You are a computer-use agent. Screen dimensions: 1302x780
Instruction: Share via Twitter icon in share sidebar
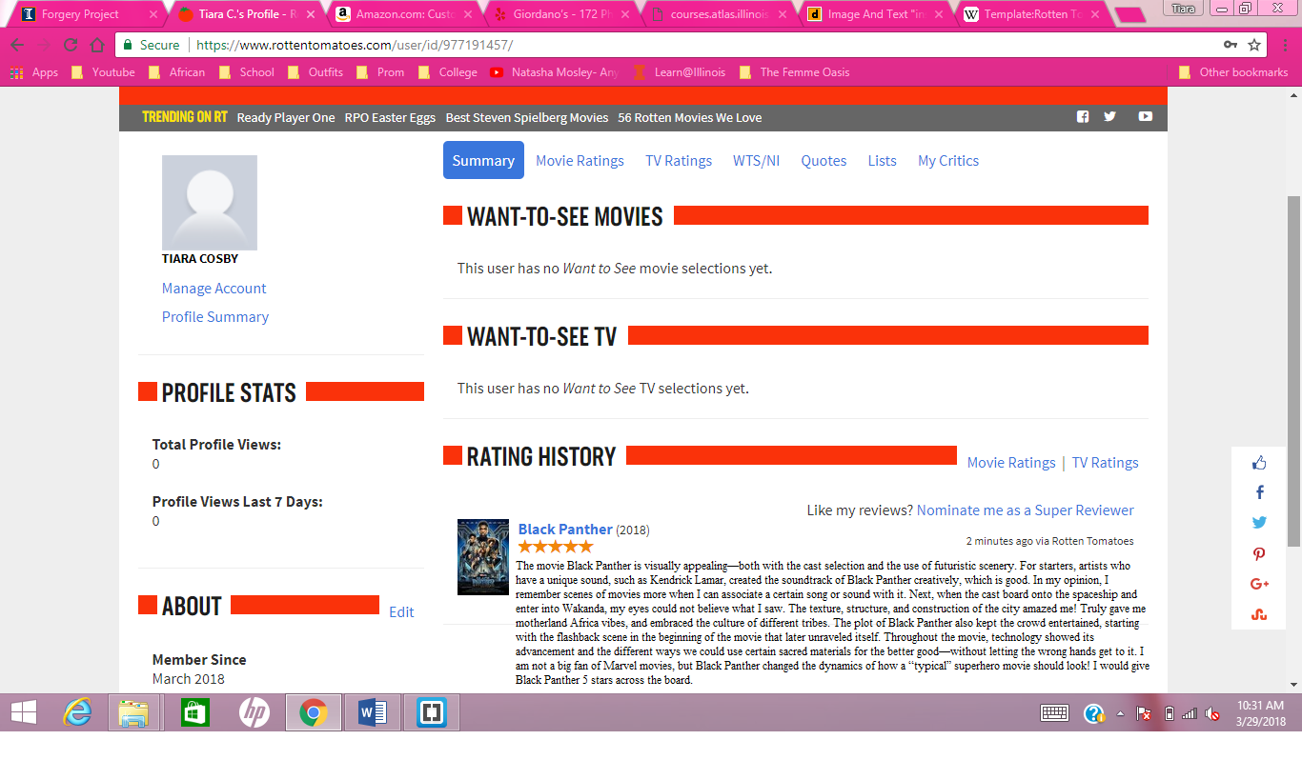click(1259, 523)
